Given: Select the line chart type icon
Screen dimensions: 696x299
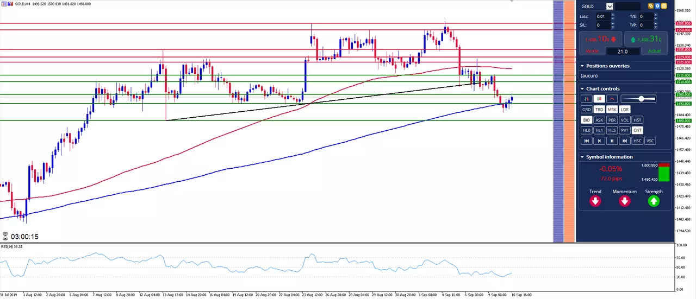Looking at the screenshot, I should 612,99.
